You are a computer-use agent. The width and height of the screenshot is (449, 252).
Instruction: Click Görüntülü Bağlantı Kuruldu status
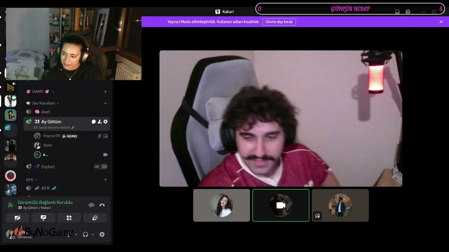[x=45, y=202]
